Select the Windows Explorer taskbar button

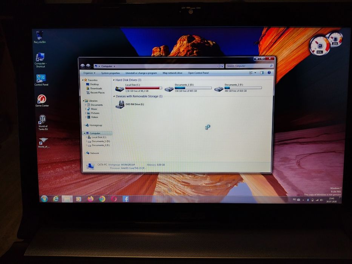[67, 199]
